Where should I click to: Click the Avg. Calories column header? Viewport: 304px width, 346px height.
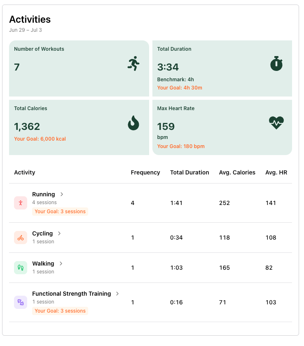coord(237,172)
